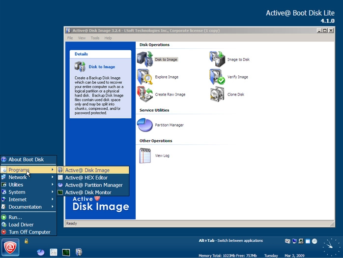Viewport: 343px width, 258px height.
Task: Click the Explore Image label
Action: click(x=167, y=77)
